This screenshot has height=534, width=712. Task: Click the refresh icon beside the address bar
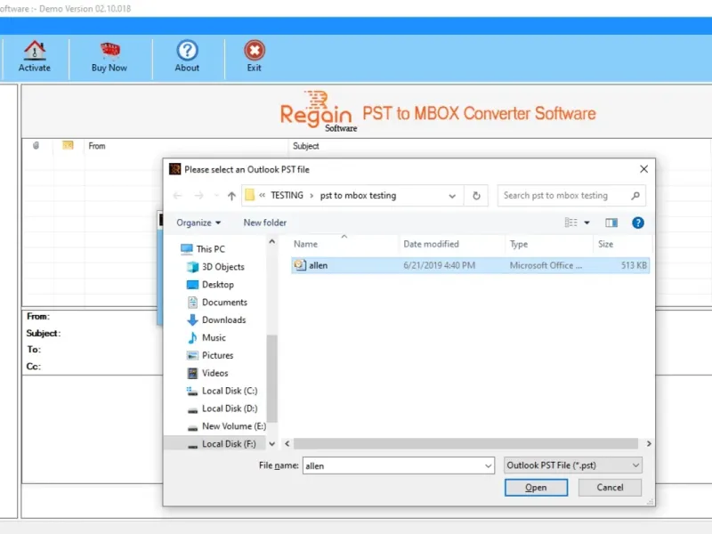pos(476,196)
